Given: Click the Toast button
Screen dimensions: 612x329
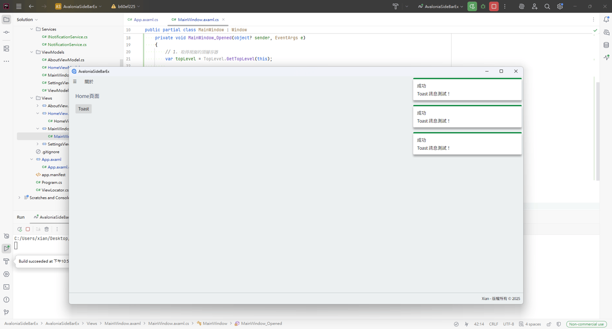Looking at the screenshot, I should [83, 109].
